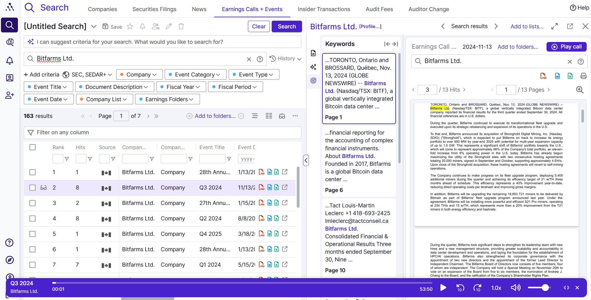Click the Clear button

click(259, 27)
